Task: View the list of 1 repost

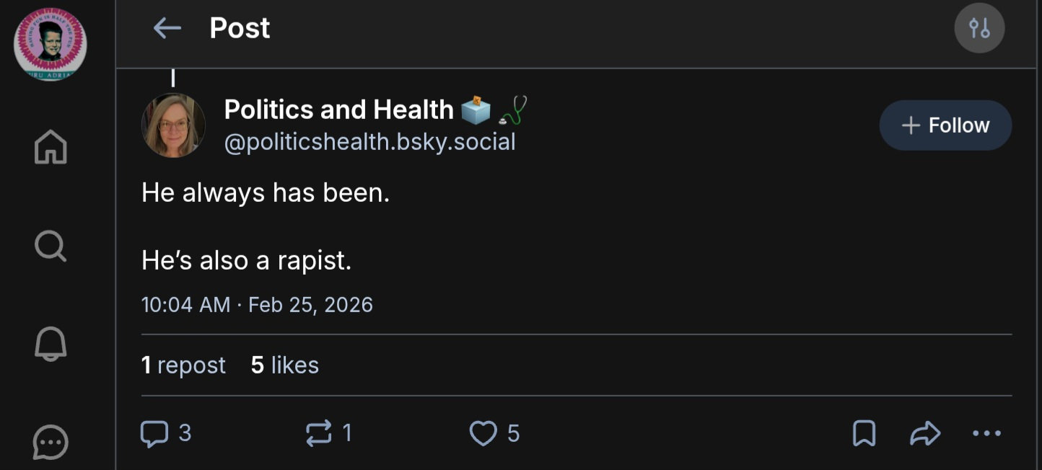Action: pos(183,365)
